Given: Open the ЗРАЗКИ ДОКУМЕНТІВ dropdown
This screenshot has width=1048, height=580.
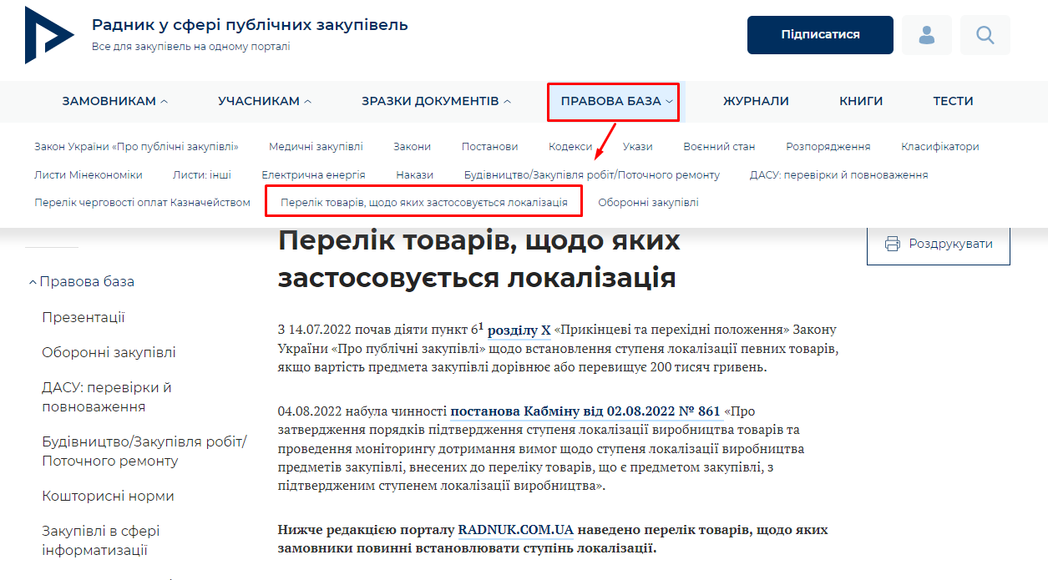Looking at the screenshot, I should 436,101.
